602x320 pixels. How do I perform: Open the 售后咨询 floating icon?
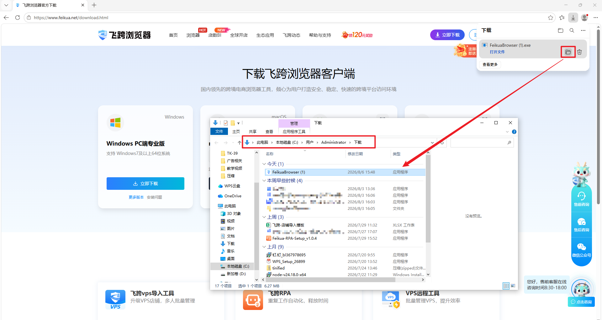point(582,225)
